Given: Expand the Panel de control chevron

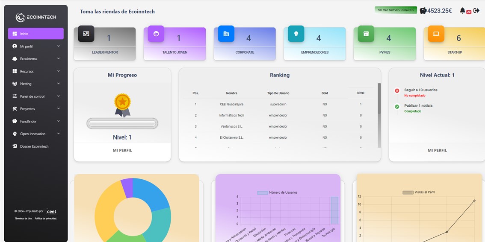Looking at the screenshot, I should [x=59, y=96].
